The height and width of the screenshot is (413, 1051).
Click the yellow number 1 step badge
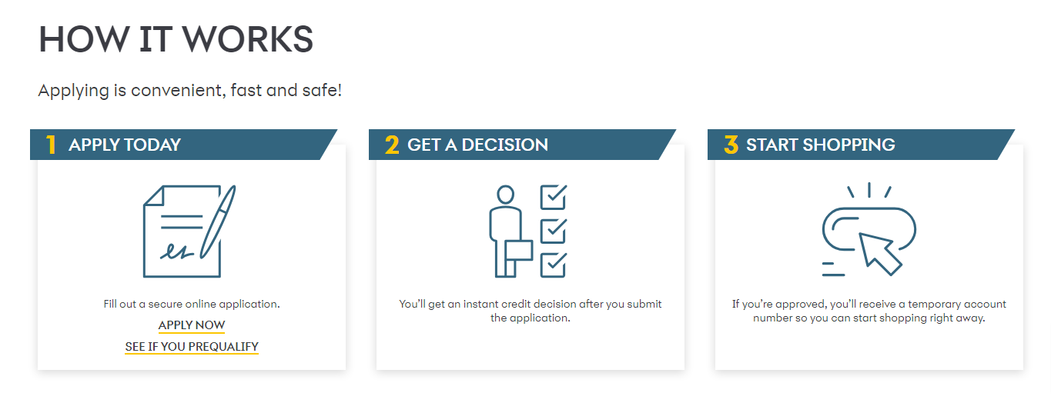(51, 145)
